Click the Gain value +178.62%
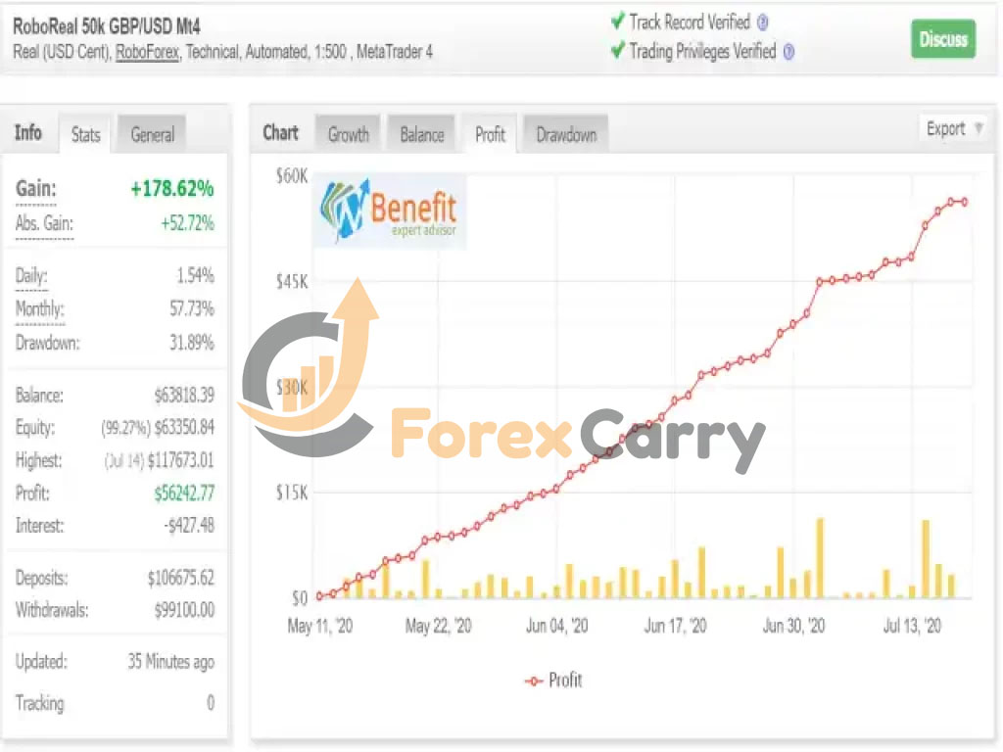Image resolution: width=1003 pixels, height=752 pixels. [172, 189]
